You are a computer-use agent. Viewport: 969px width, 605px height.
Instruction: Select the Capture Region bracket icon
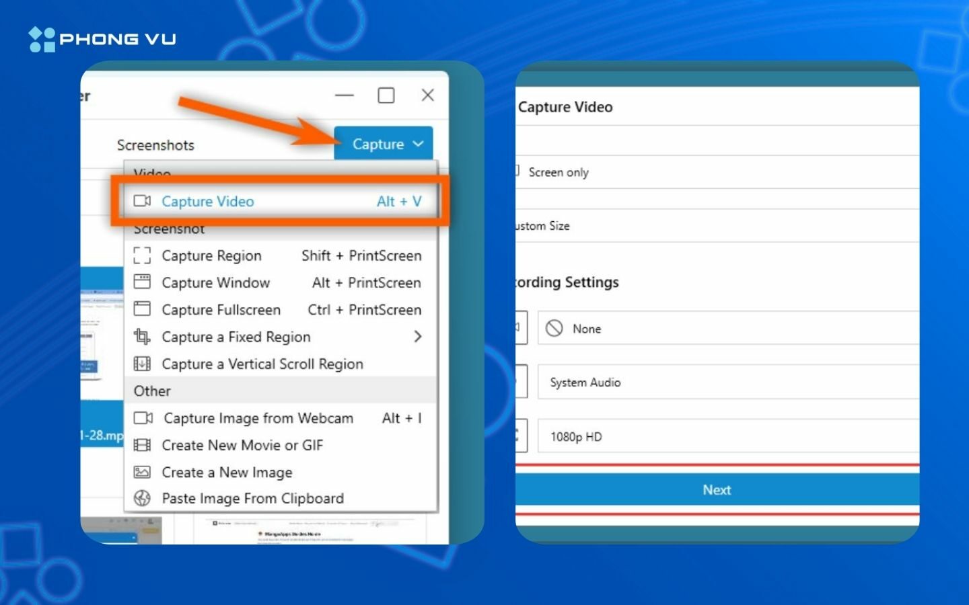point(142,255)
